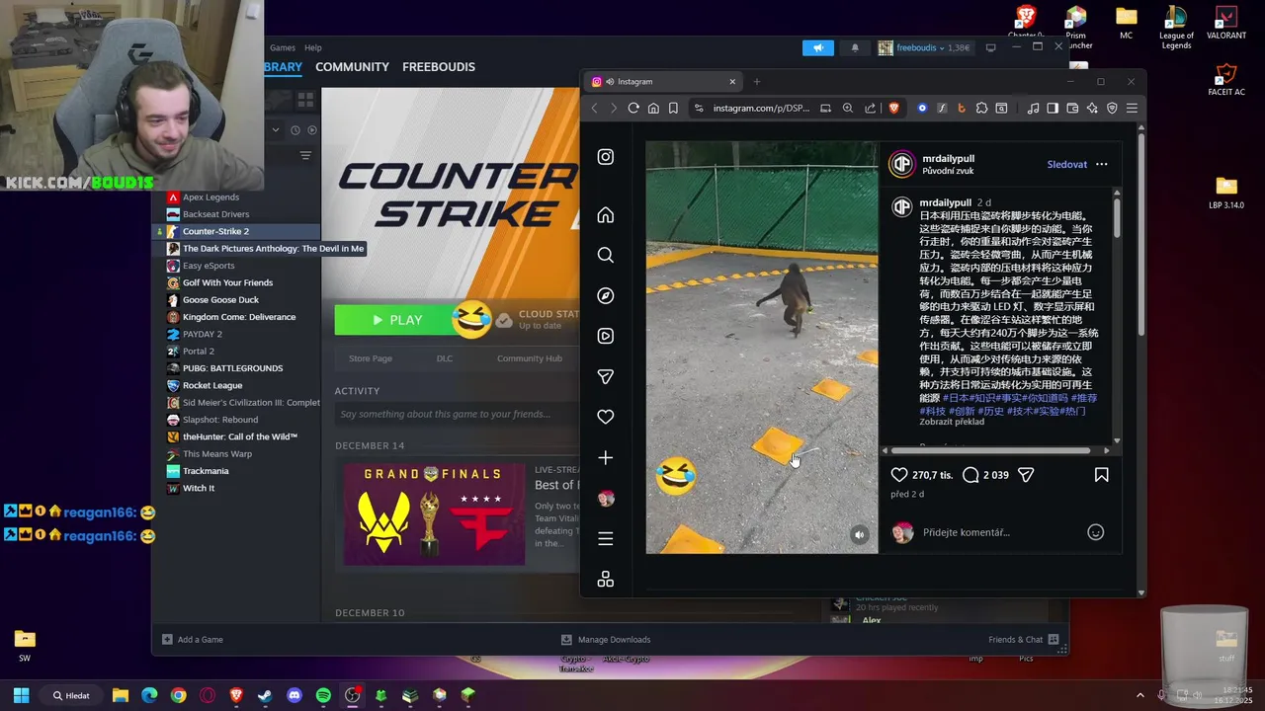This screenshot has width=1265, height=711.
Task: Reload the Instagram page in Brave
Action: point(633,109)
